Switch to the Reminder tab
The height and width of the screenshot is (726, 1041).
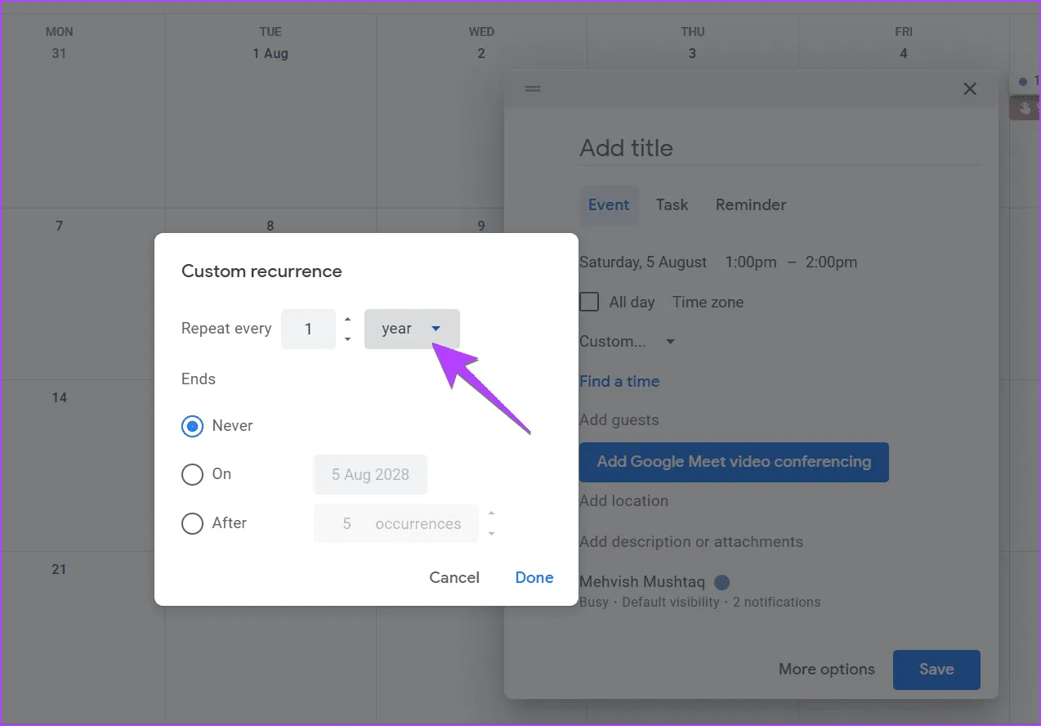tap(750, 204)
